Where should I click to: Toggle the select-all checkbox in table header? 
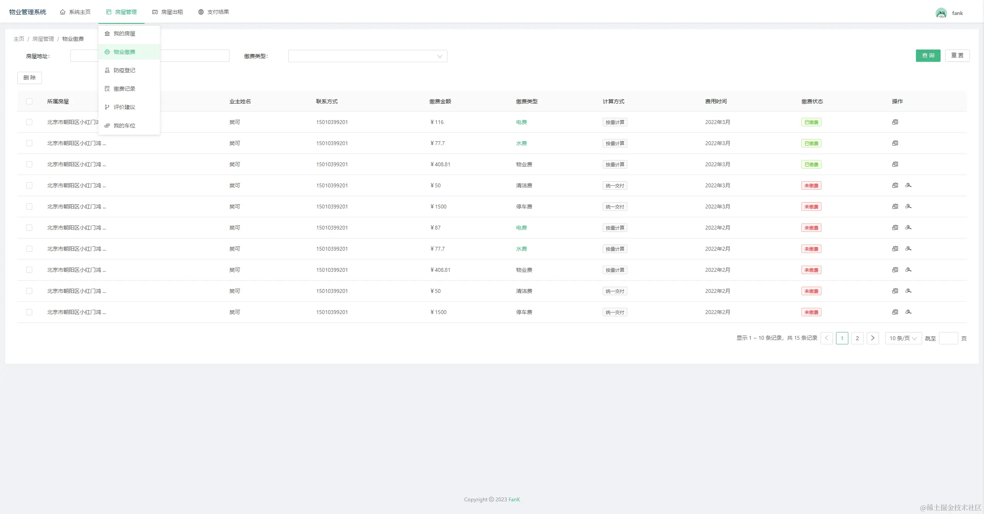click(29, 101)
